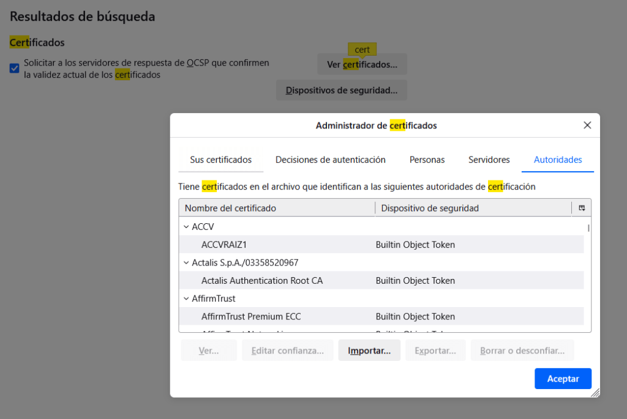Click the Importar button
The image size is (627, 419).
[x=369, y=351]
